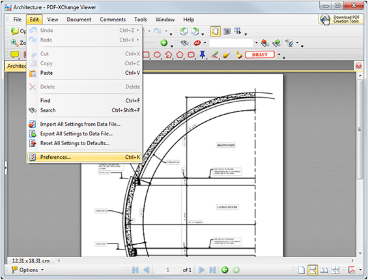Screen dimensions: 368x280
Task: Open the Preferences menu entry
Action: (84, 157)
